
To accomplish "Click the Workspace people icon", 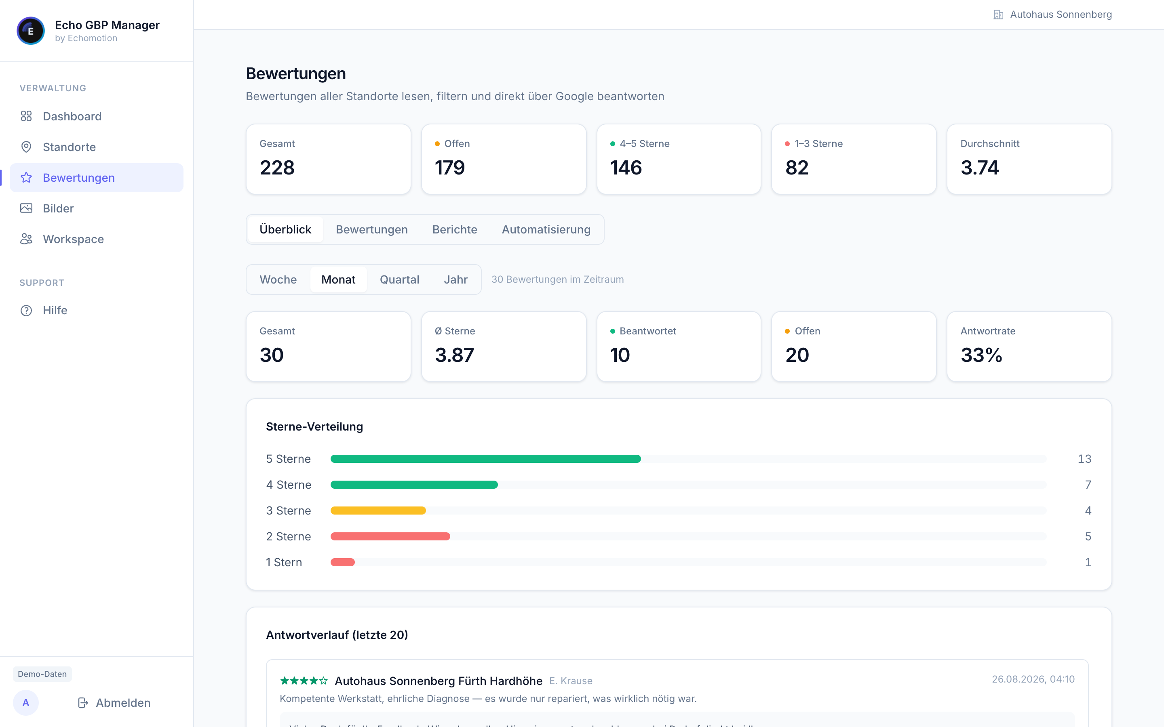I will point(26,239).
